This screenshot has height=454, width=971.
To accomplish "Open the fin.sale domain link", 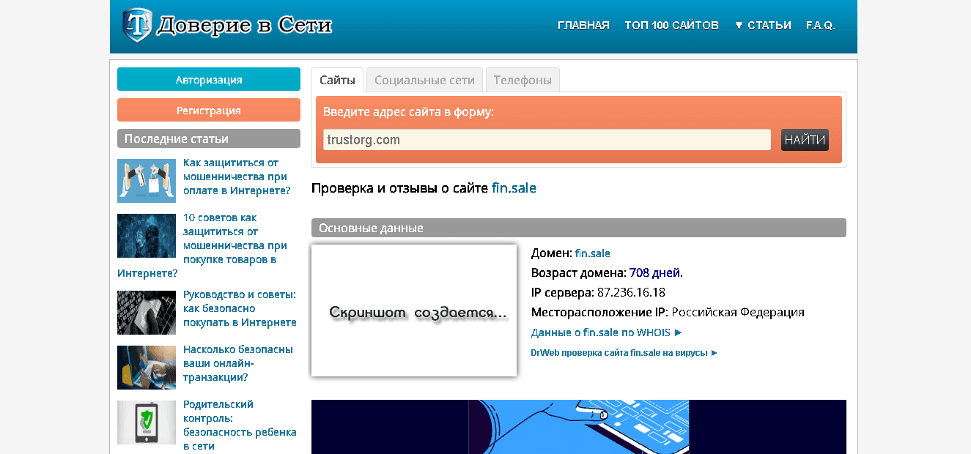I will [591, 253].
